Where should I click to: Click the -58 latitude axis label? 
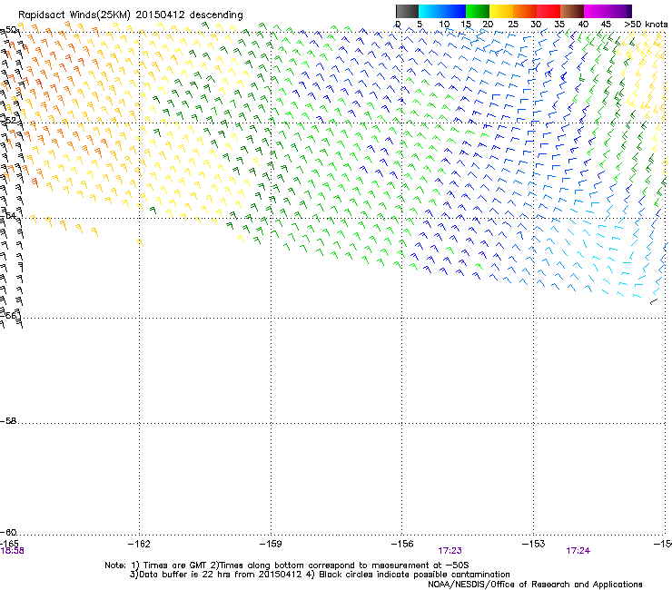[x=8, y=421]
